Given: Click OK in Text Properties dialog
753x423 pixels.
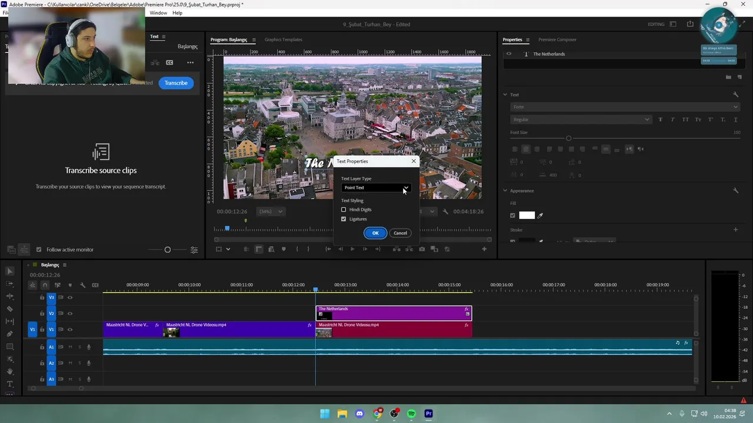Looking at the screenshot, I should (x=375, y=233).
